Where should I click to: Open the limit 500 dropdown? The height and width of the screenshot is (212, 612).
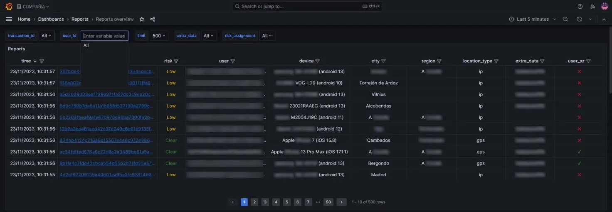(159, 36)
